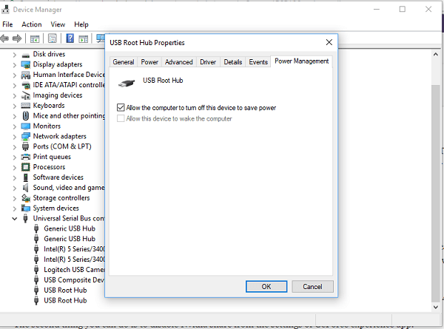Expand the Display adapters node
The image size is (444, 329).
[15, 65]
